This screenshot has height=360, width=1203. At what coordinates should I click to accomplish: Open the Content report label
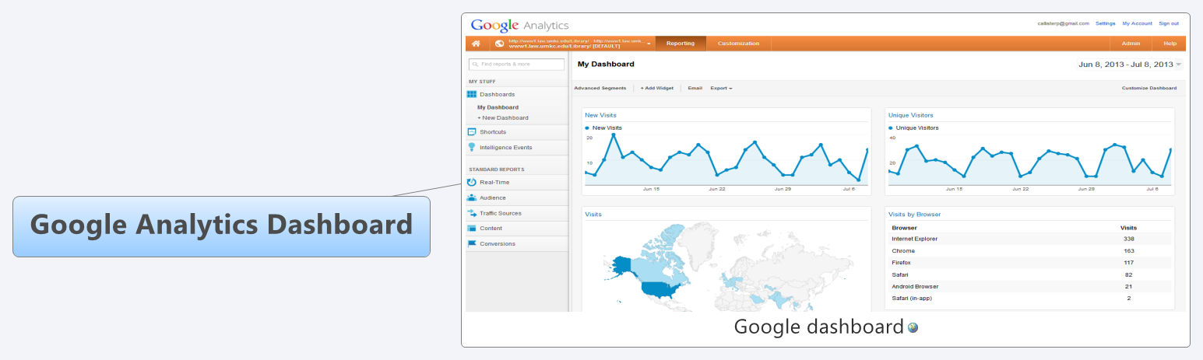tap(491, 229)
